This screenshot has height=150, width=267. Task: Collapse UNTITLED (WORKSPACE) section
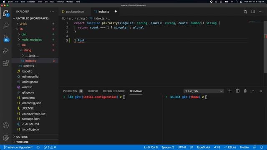point(32,18)
